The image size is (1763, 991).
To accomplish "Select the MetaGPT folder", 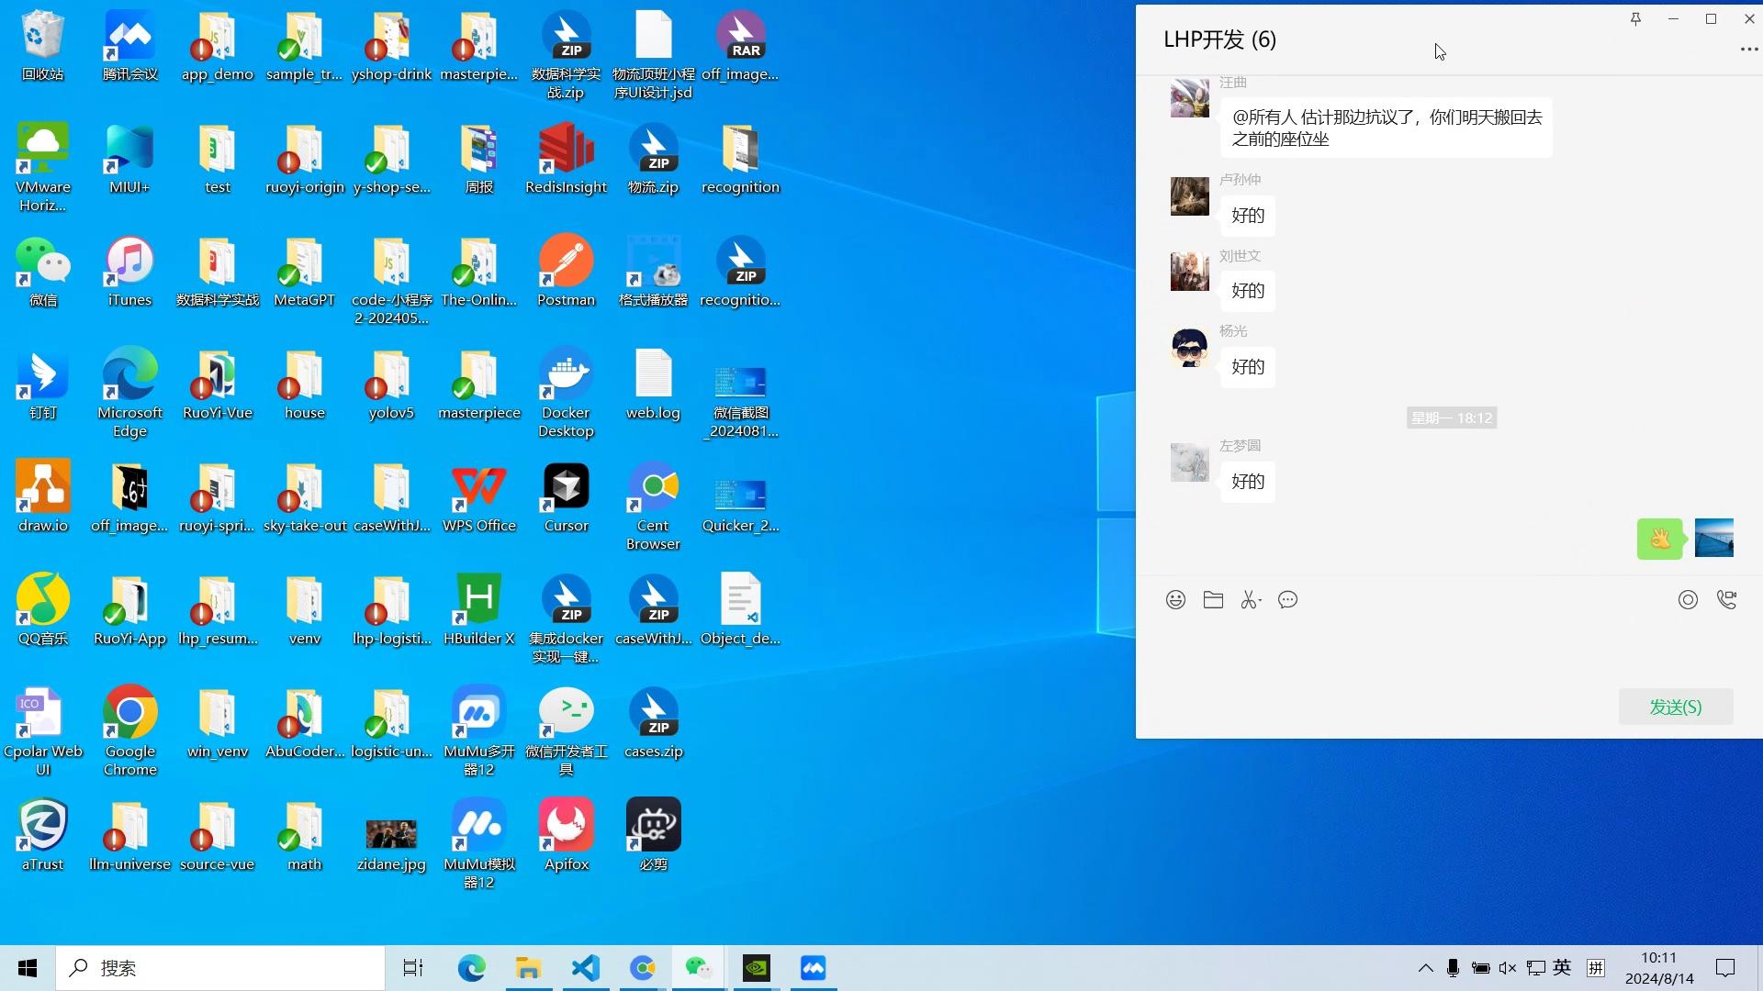I will coord(304,272).
